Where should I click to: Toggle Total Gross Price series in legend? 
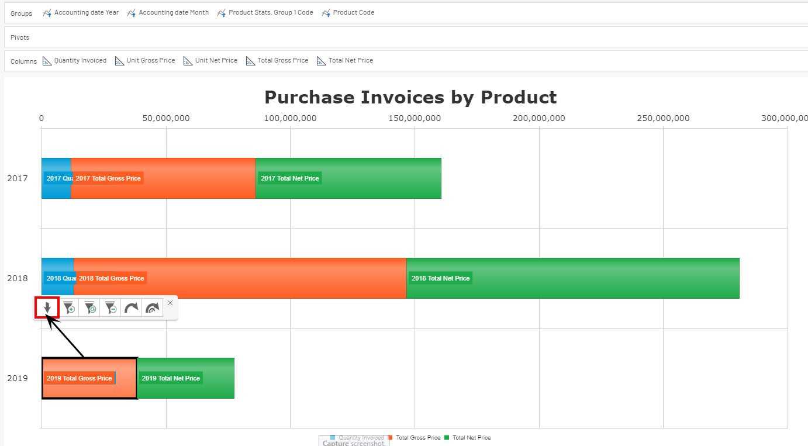417,437
